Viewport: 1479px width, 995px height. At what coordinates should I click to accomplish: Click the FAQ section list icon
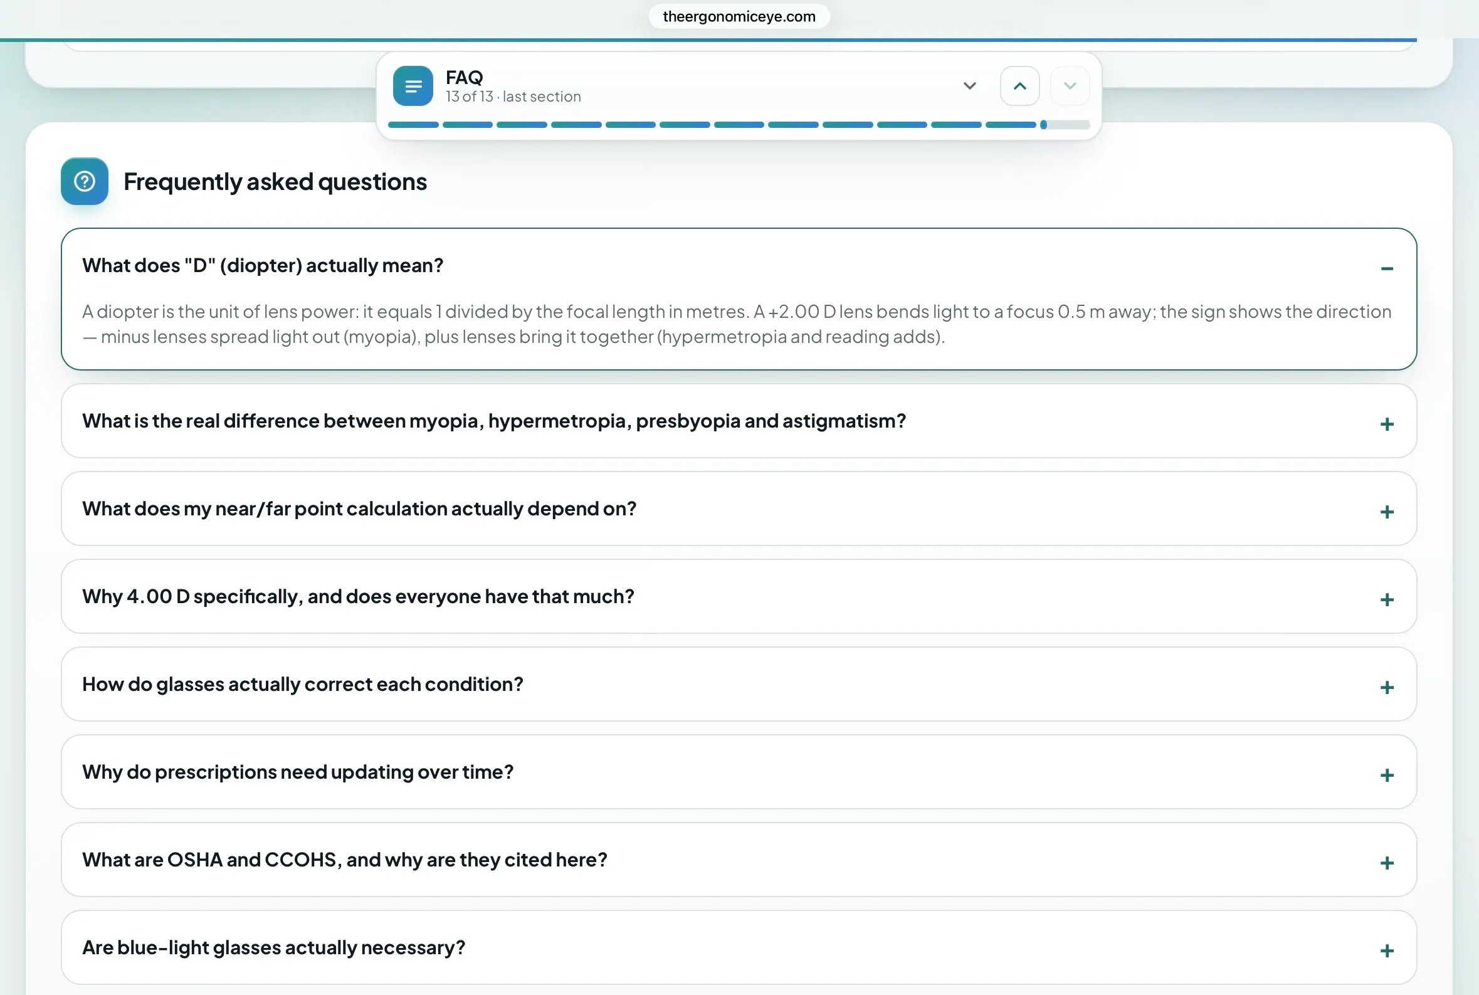click(x=413, y=86)
